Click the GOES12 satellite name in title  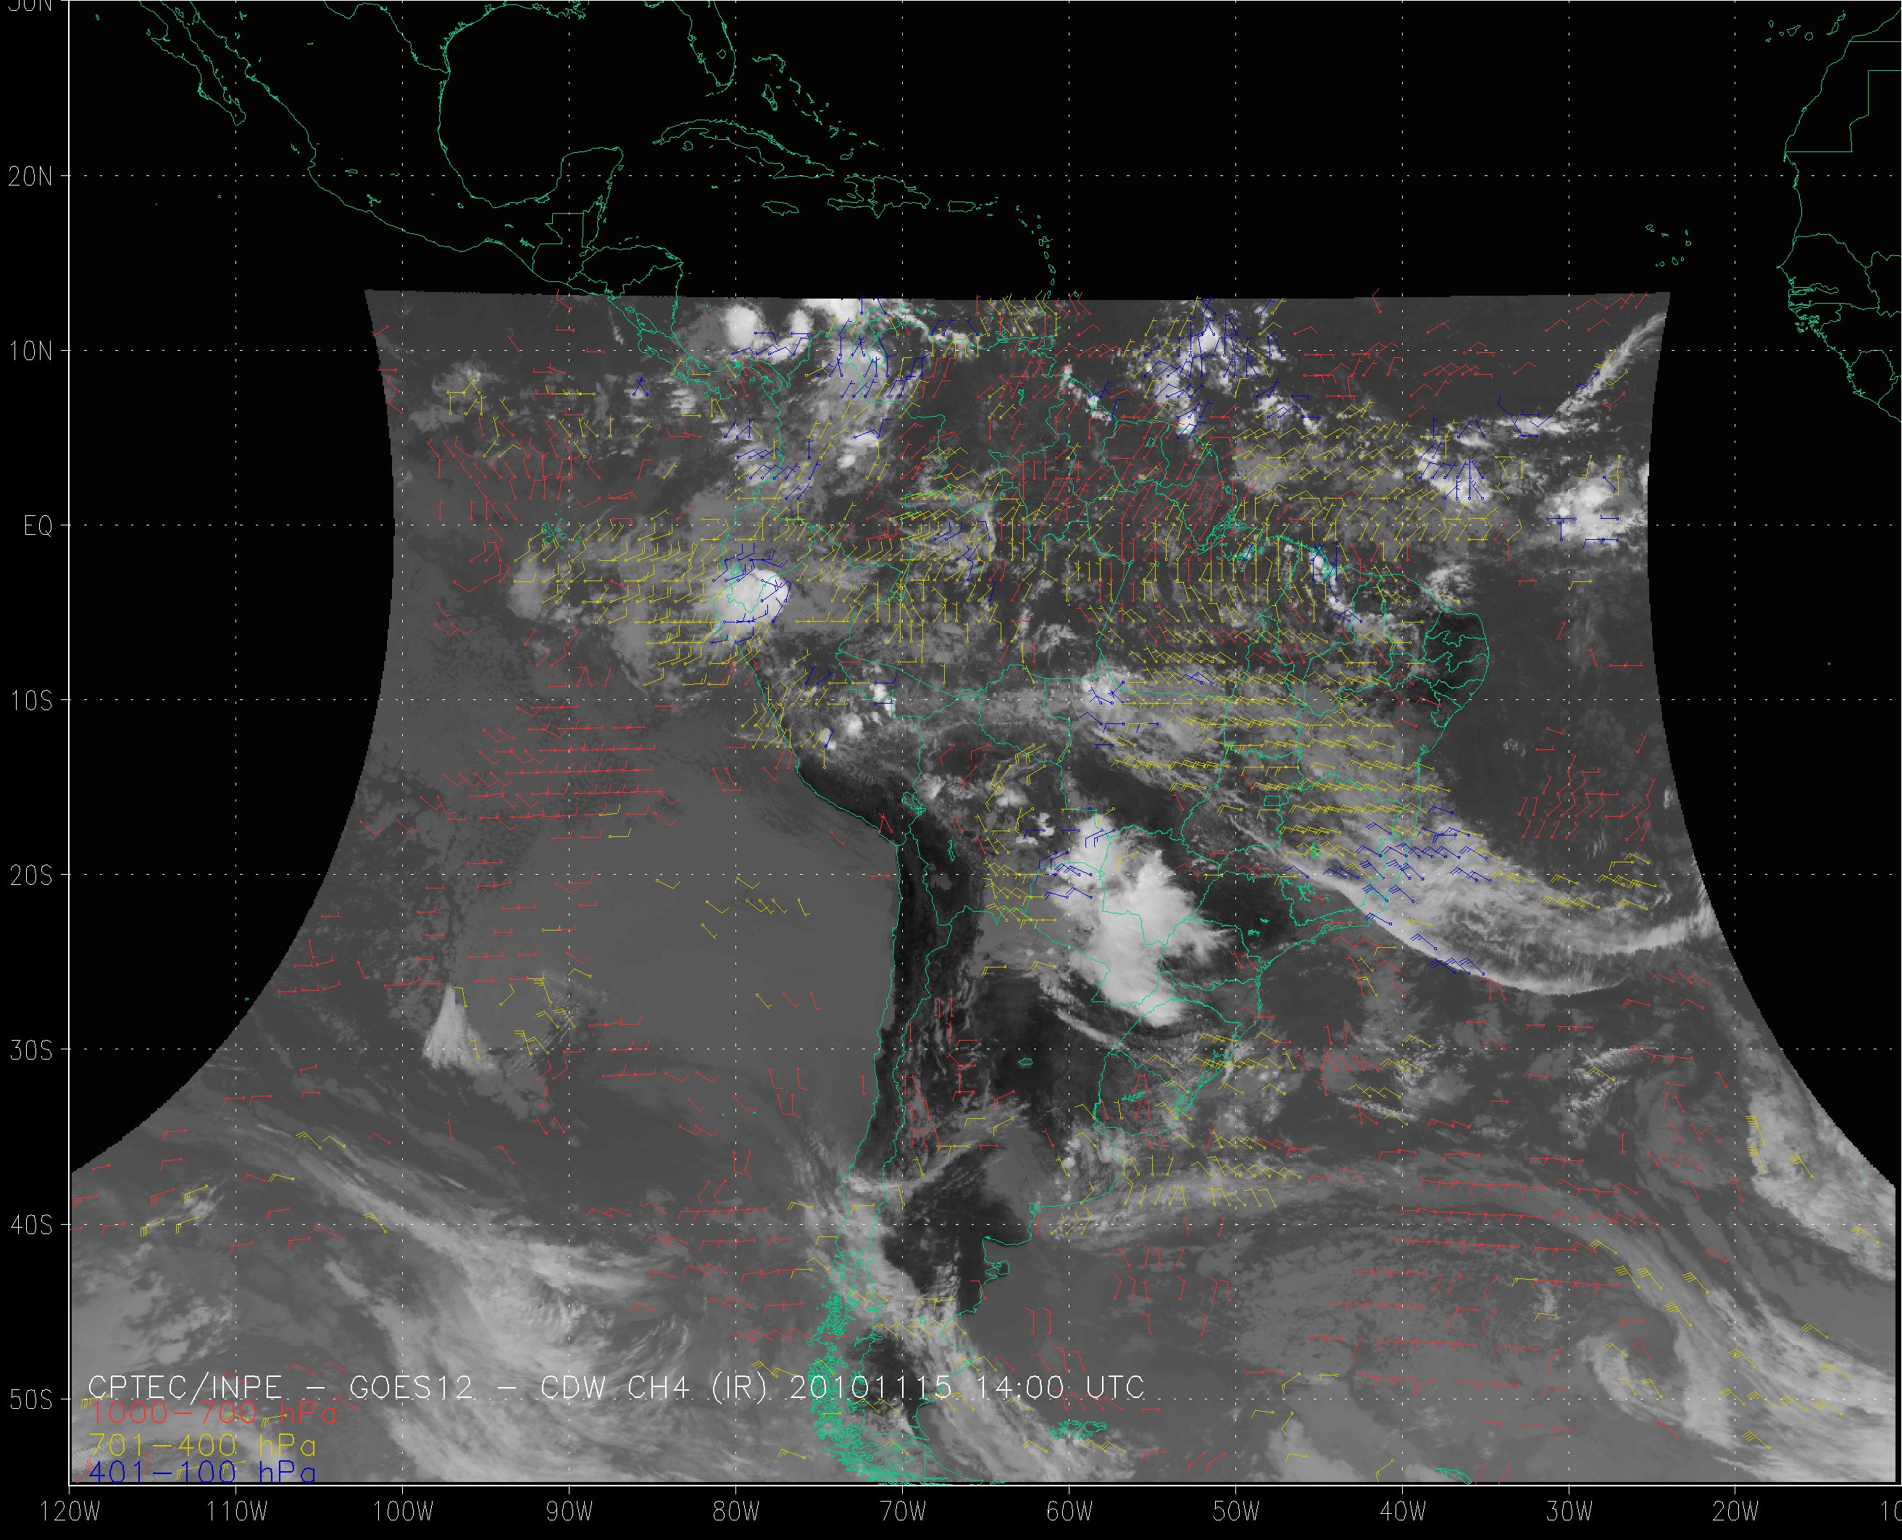click(x=412, y=1387)
